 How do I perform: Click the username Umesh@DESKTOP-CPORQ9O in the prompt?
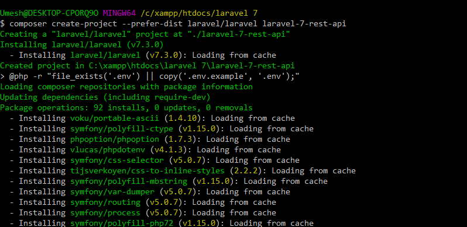coord(49,13)
